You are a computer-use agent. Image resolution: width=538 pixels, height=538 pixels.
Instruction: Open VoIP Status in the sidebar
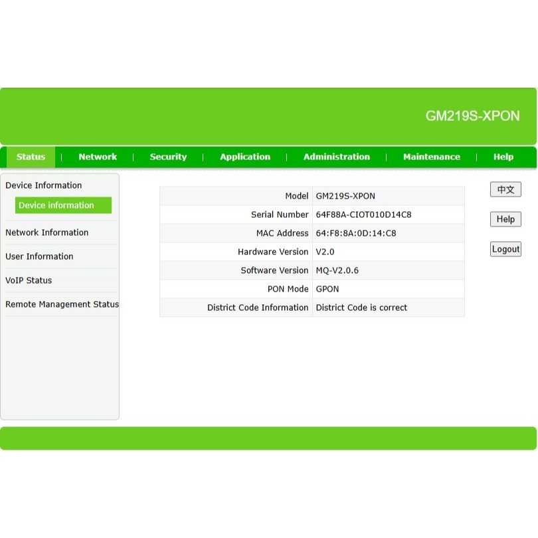[x=29, y=280]
